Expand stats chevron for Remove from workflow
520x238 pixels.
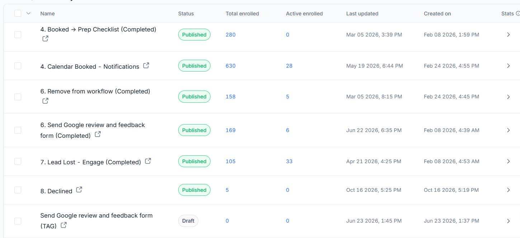coord(508,97)
